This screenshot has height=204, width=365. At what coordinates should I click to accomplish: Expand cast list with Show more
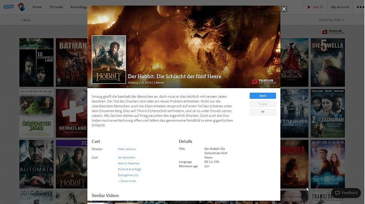click(127, 181)
